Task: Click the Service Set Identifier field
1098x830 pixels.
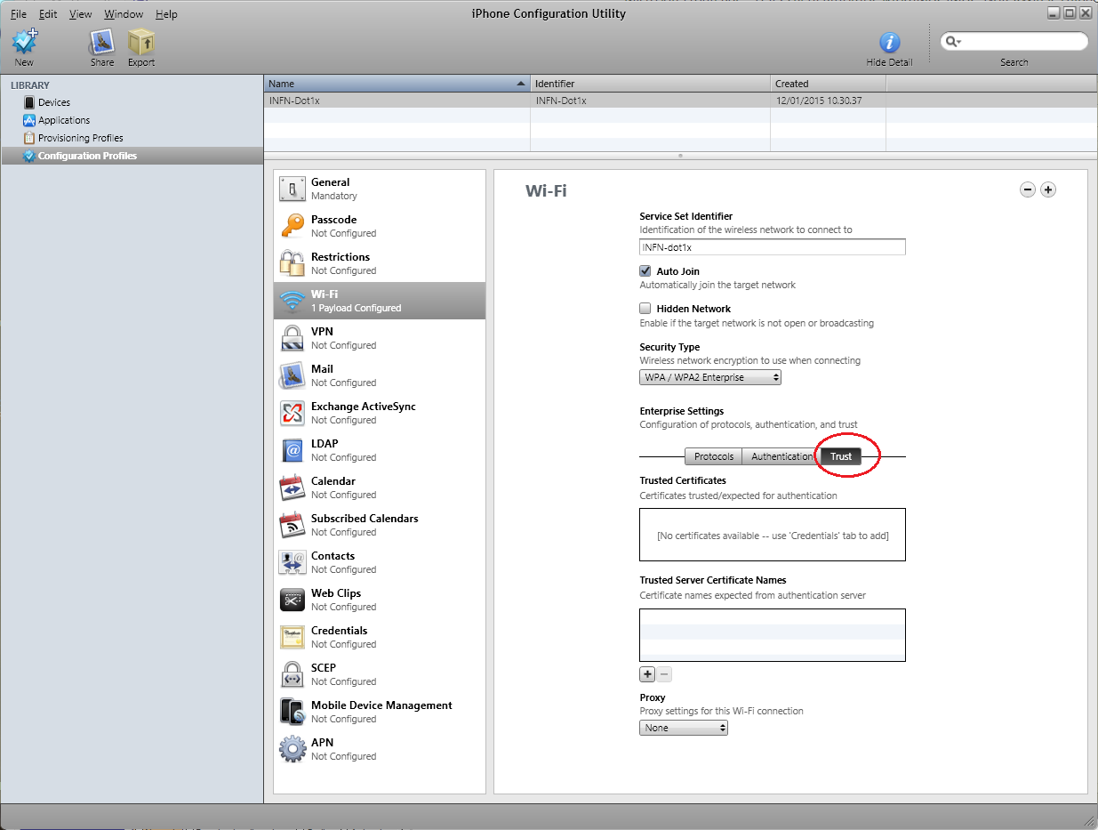Action: [x=773, y=247]
